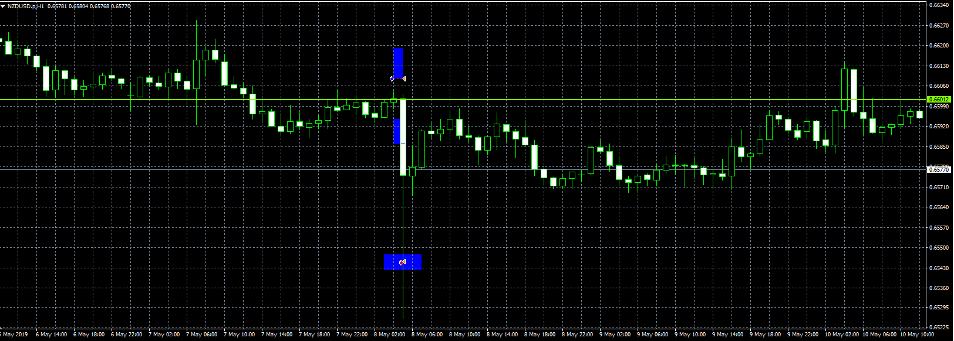Click the 0.66340 price scale label
The width and height of the screenshot is (954, 341).
click(939, 5)
